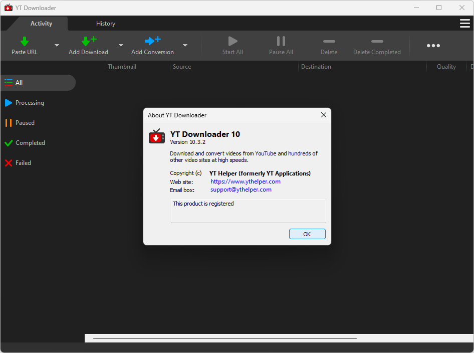
Task: Click the Quality column header
Action: 446,67
